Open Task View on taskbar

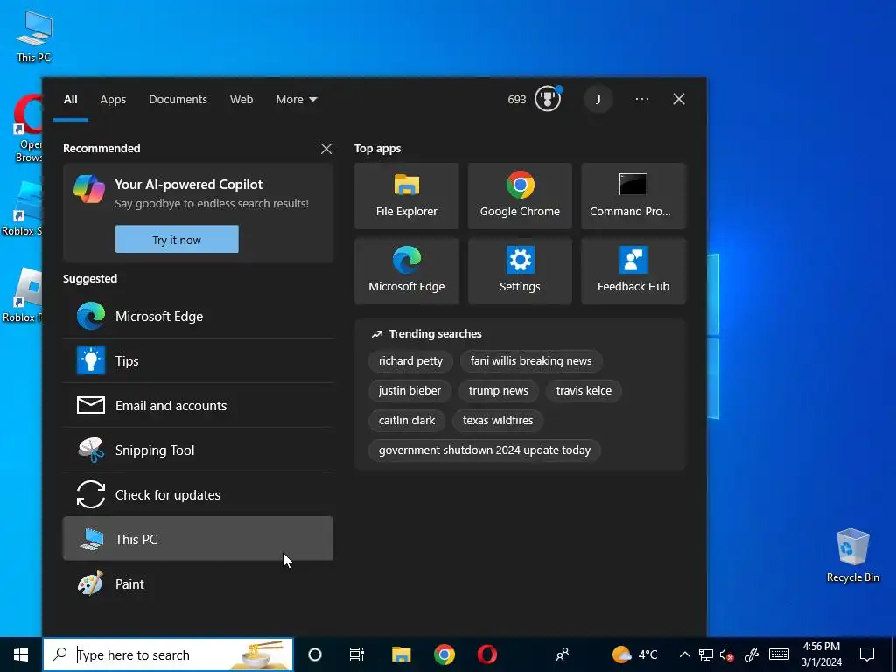(x=357, y=654)
